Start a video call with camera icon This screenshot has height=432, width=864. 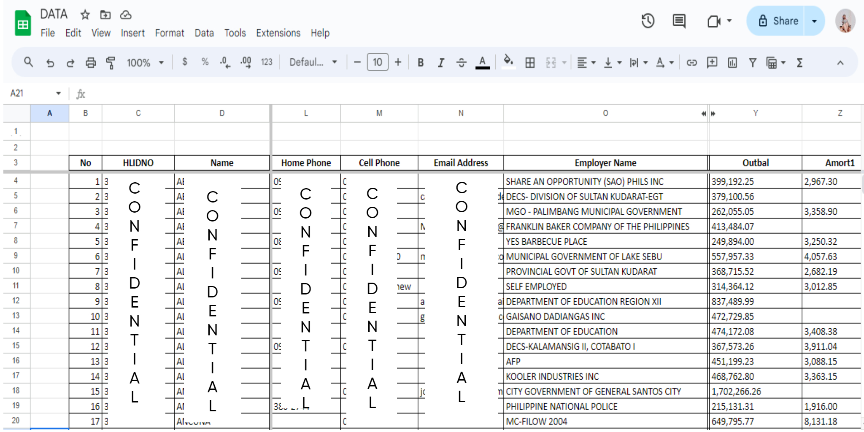tap(714, 21)
